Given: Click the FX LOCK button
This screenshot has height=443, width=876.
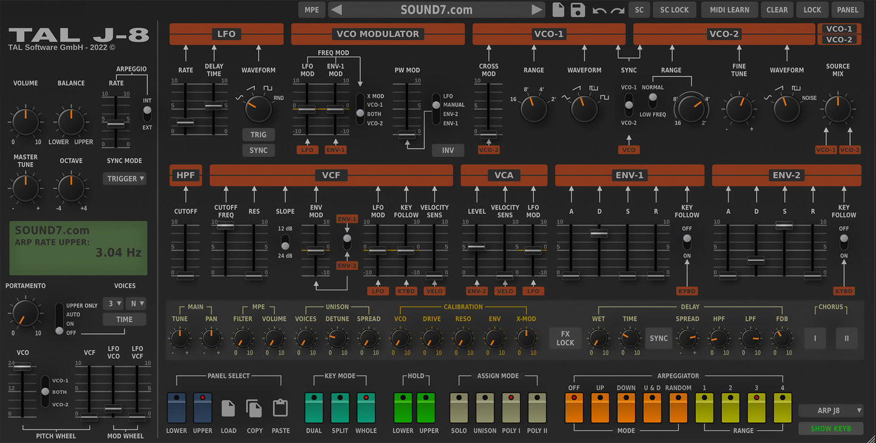Looking at the screenshot, I should tap(565, 338).
